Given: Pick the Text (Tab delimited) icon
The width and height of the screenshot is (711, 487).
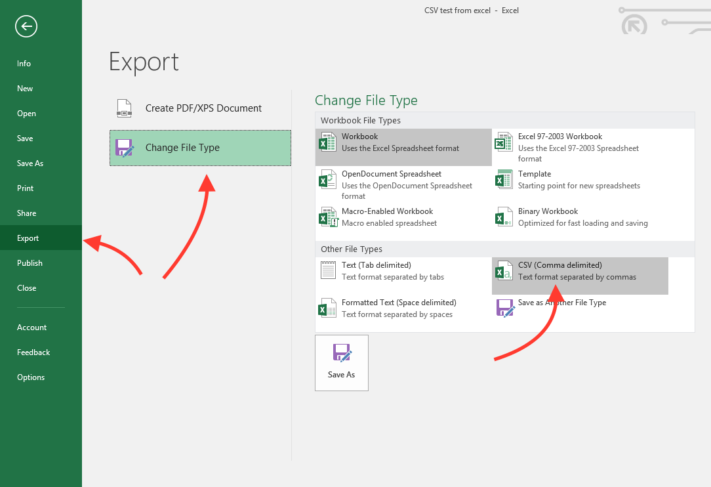Looking at the screenshot, I should (x=327, y=270).
